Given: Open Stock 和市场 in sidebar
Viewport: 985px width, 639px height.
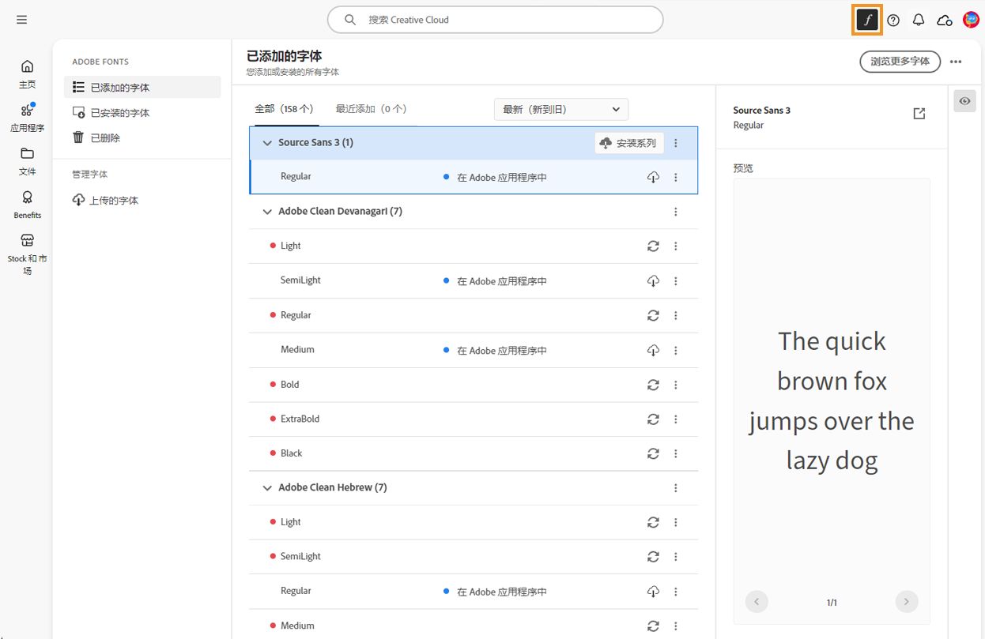Looking at the screenshot, I should pyautogui.click(x=27, y=254).
